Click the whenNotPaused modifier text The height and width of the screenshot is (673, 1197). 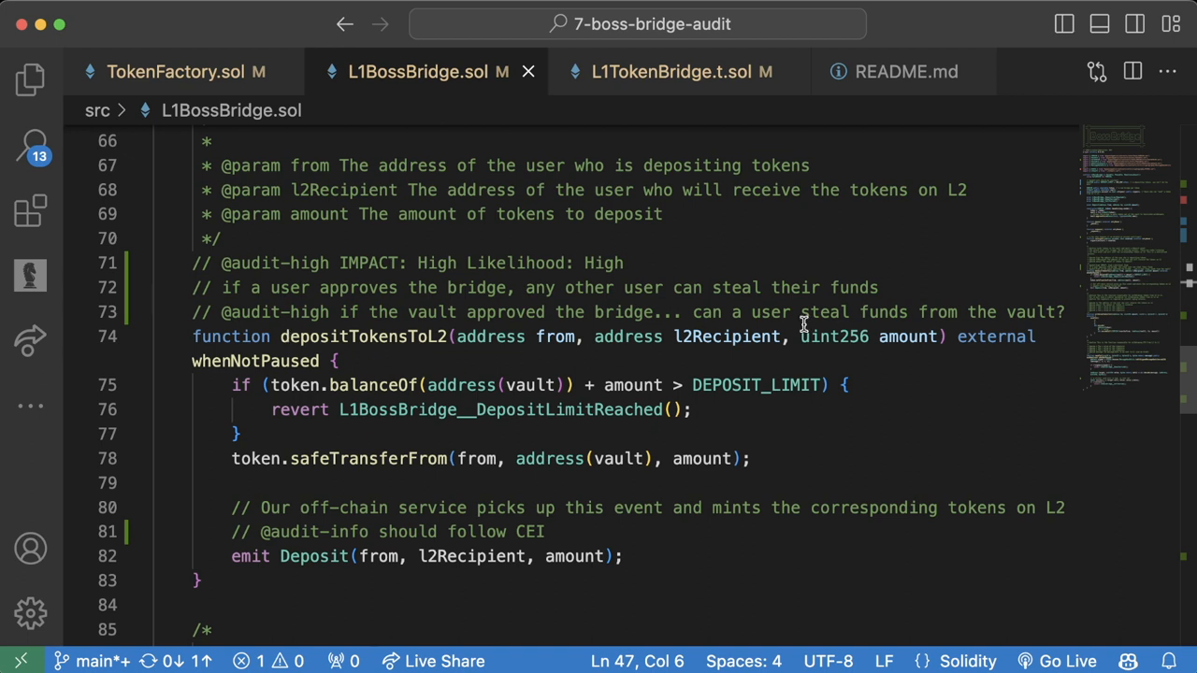255,361
